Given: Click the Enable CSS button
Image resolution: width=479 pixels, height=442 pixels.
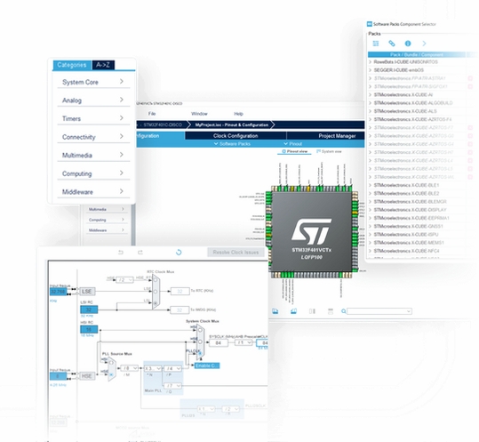Looking at the screenshot, I should click(x=207, y=366).
